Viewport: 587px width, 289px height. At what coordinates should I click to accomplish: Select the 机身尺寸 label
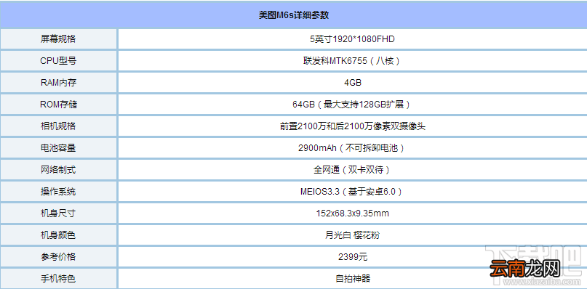(58, 213)
